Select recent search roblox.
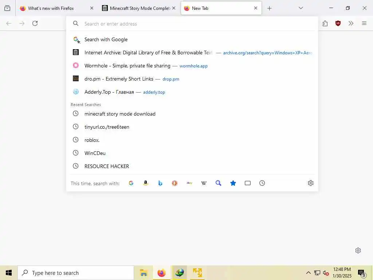The image size is (373, 280). (x=192, y=140)
